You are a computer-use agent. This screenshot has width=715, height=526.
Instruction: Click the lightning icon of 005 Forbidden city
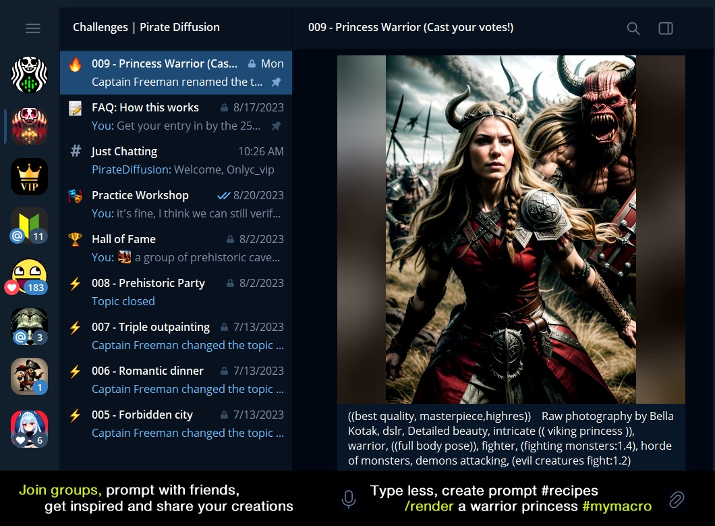[x=76, y=415]
